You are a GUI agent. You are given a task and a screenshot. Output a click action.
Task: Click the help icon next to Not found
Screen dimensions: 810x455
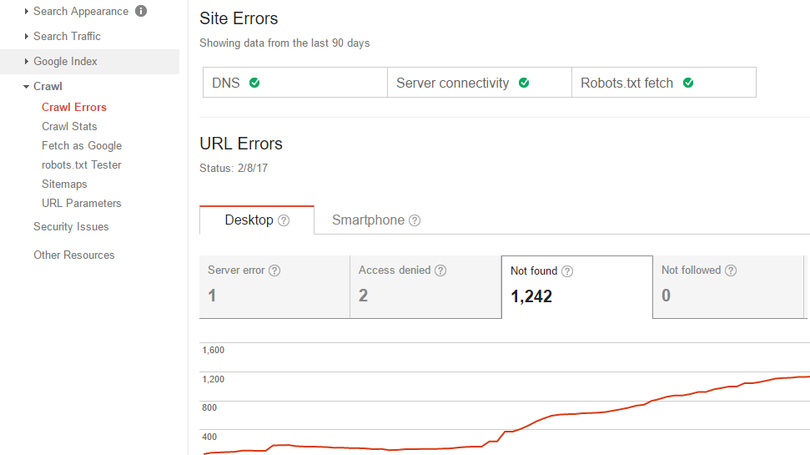[567, 271]
